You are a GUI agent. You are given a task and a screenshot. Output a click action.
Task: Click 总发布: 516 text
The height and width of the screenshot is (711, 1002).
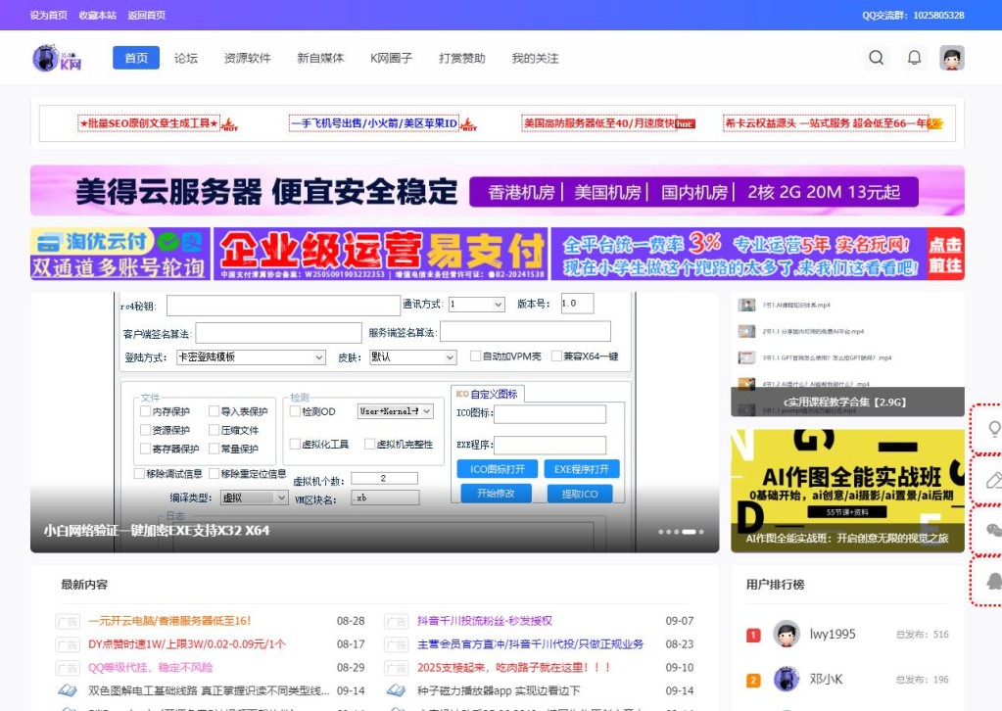pos(922,635)
